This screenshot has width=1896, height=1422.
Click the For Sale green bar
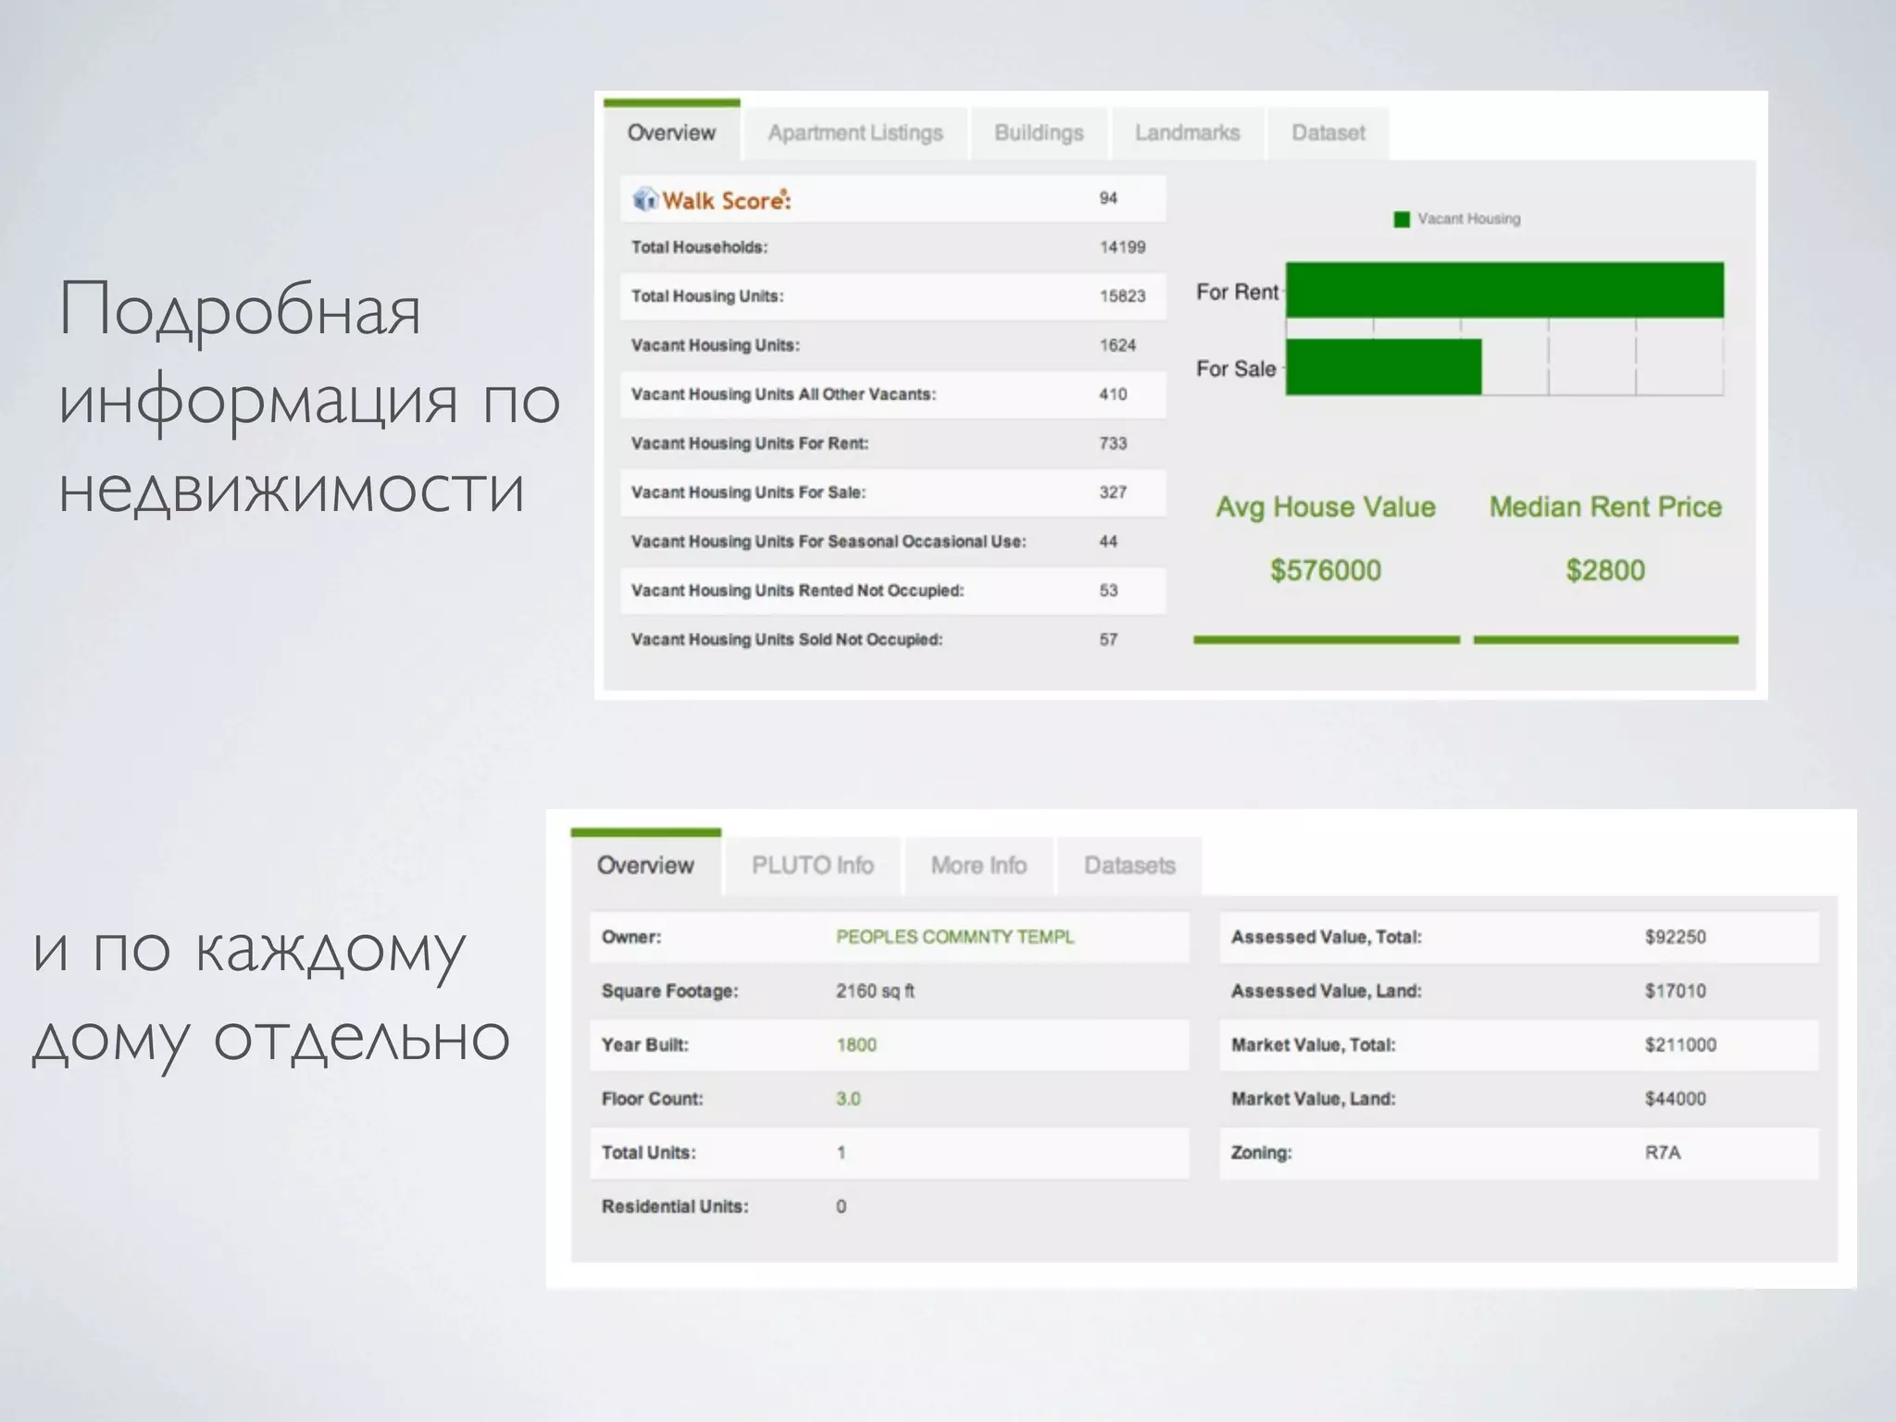coord(1384,367)
